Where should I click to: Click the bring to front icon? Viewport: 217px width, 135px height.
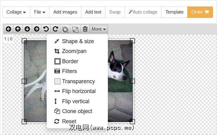pyautogui.click(x=65, y=29)
